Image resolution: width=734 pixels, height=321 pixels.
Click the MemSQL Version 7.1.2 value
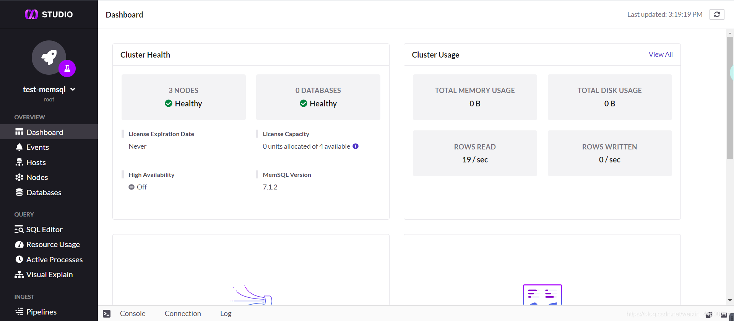pos(270,187)
